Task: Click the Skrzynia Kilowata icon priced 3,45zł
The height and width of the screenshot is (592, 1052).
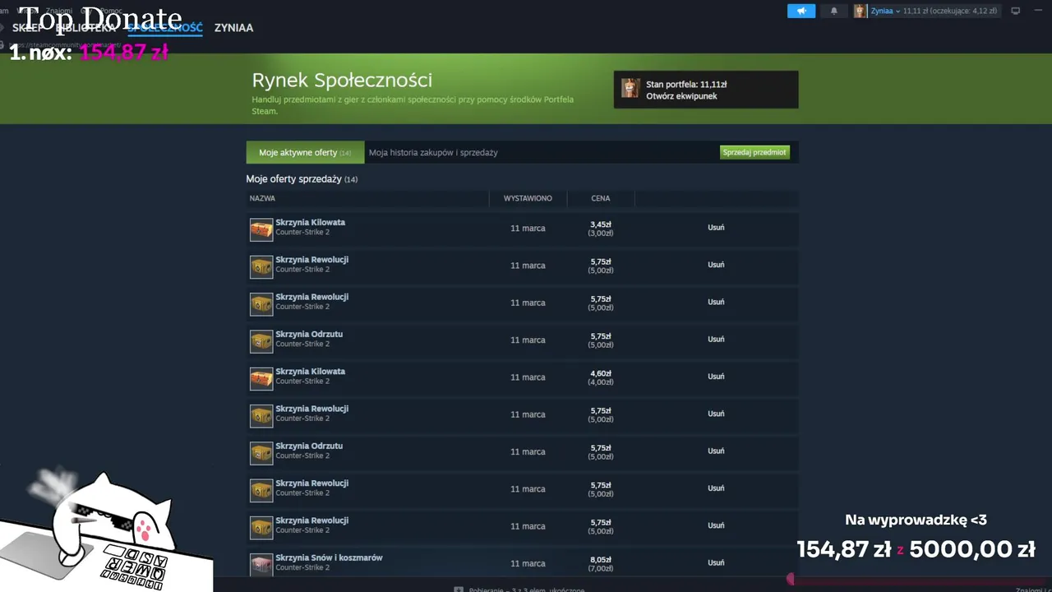Action: [261, 230]
